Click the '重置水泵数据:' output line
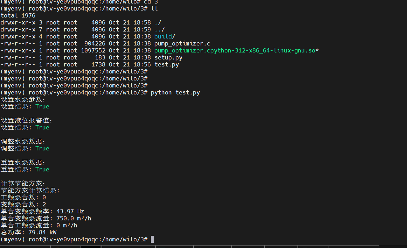Screen dimensions: 407x248 tap(23, 163)
